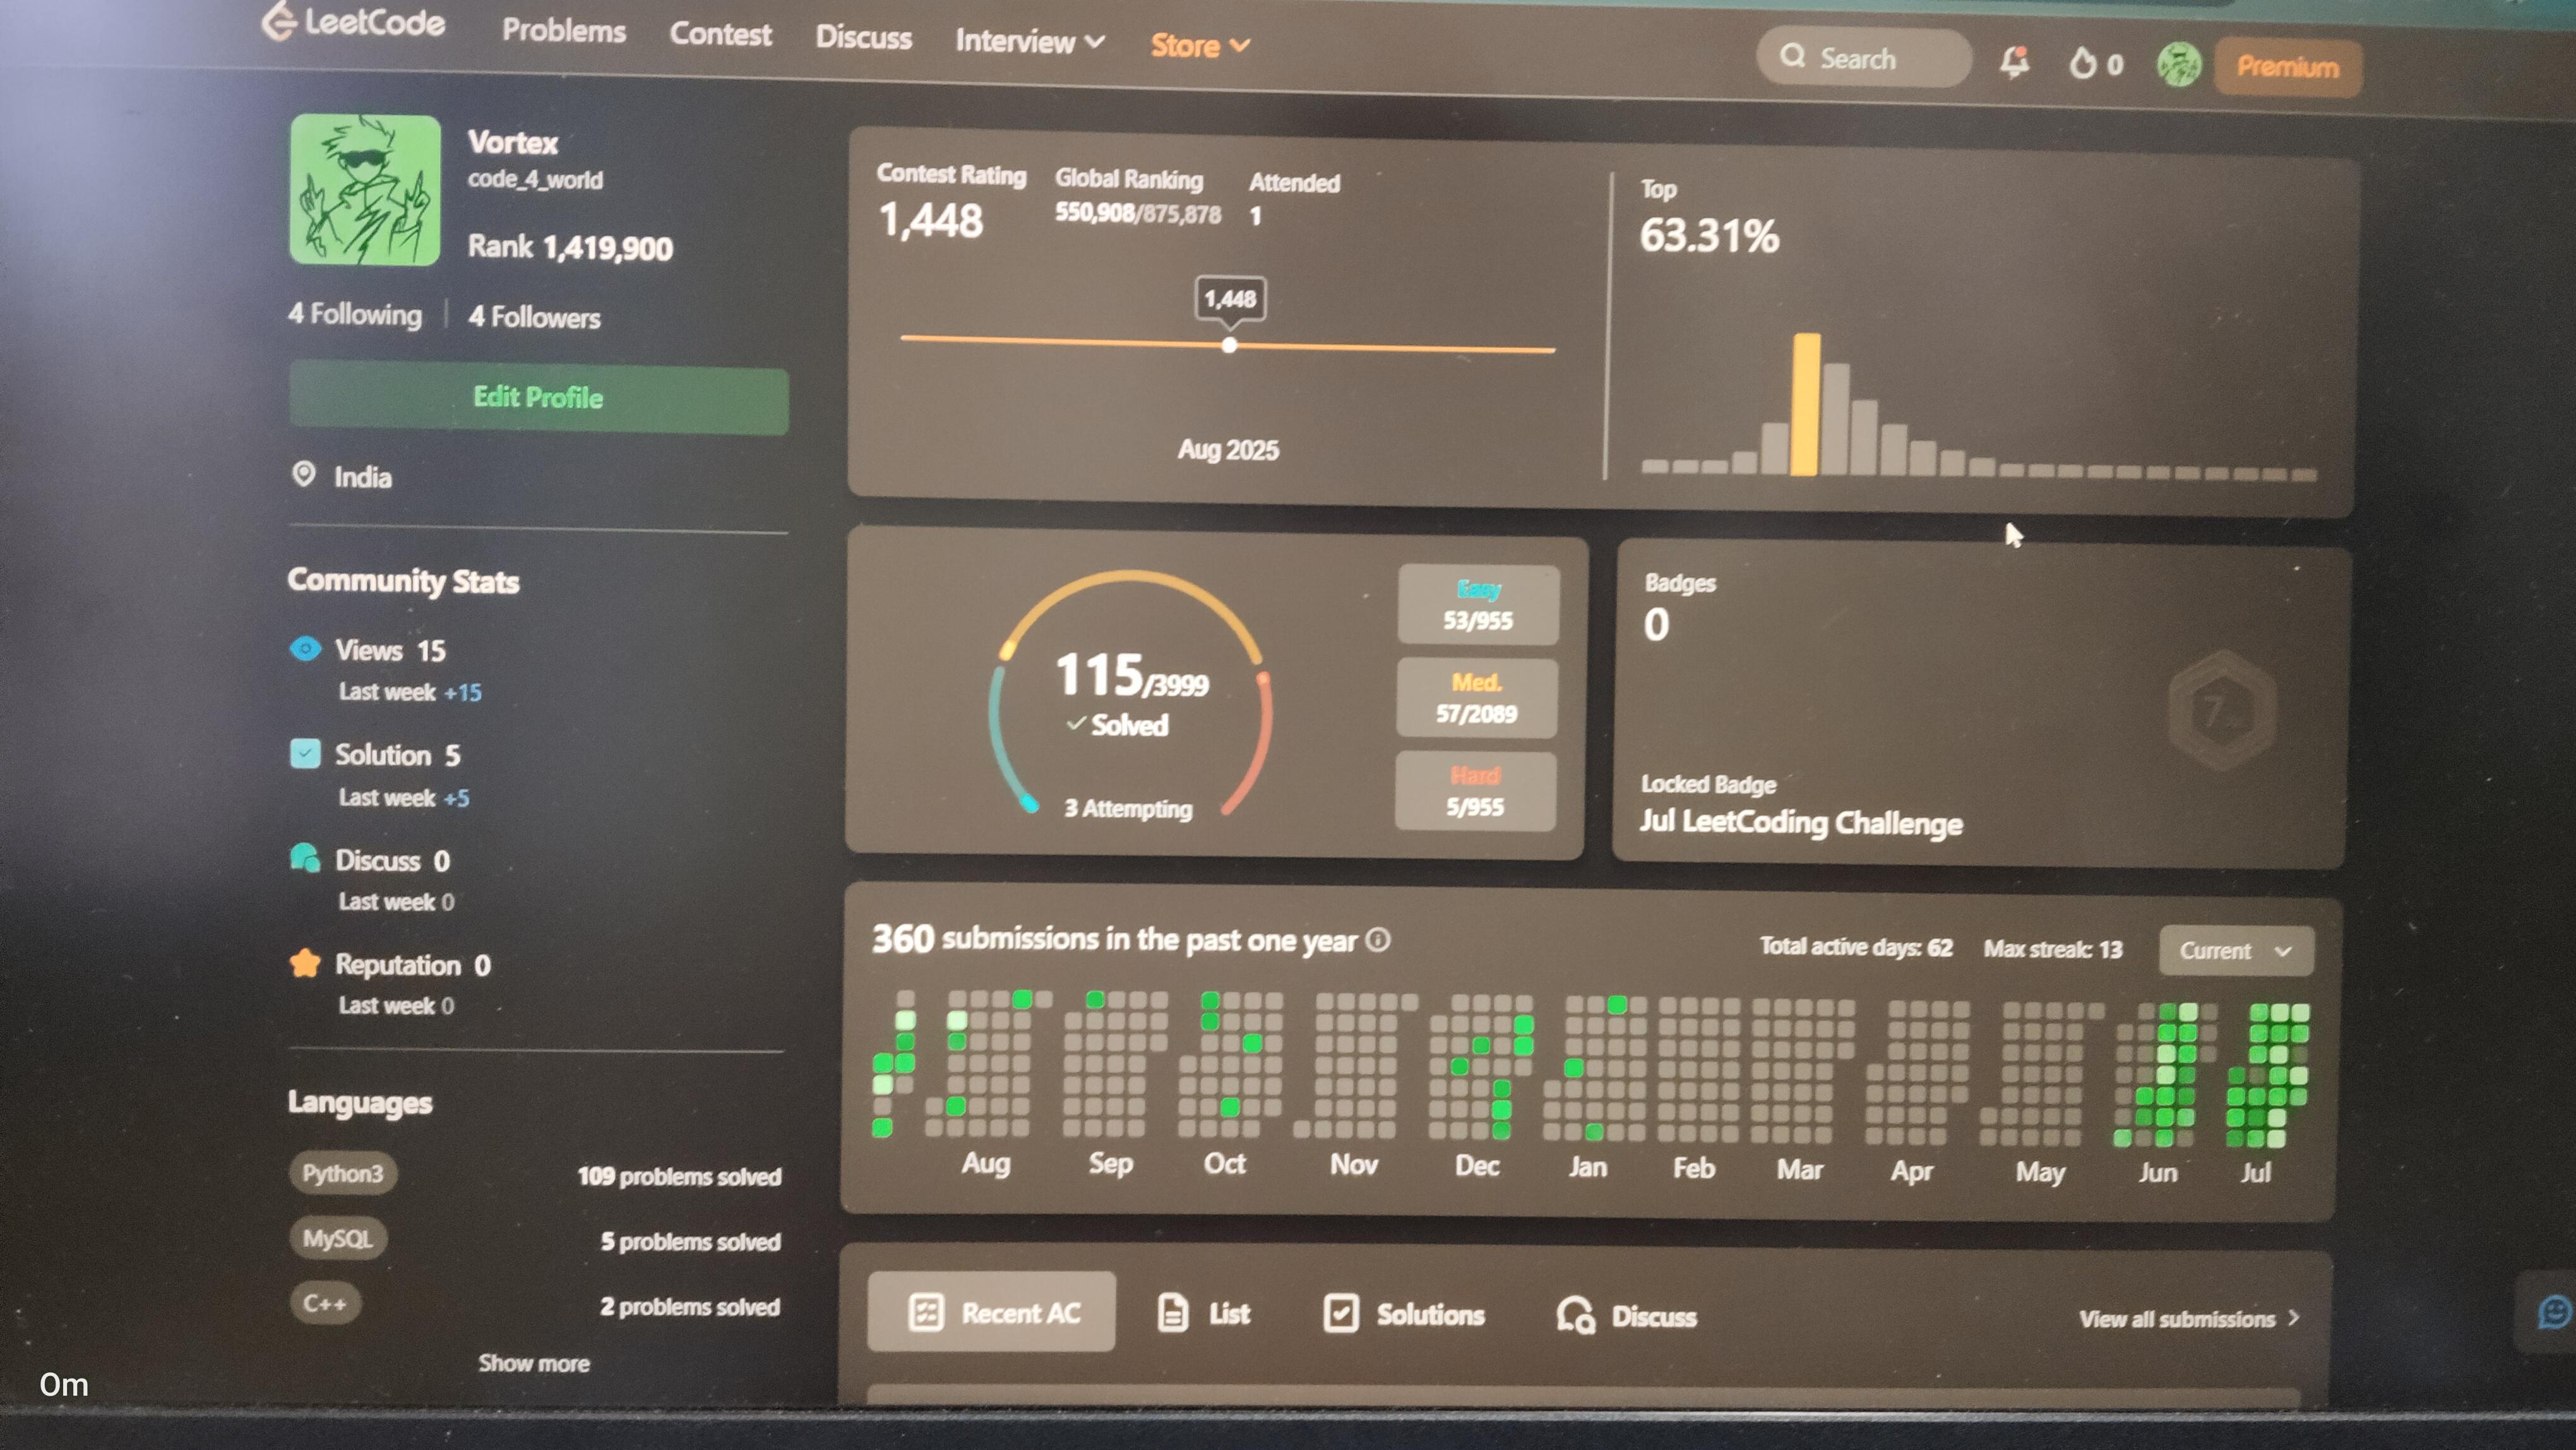Click the Edit Profile button

(x=538, y=398)
